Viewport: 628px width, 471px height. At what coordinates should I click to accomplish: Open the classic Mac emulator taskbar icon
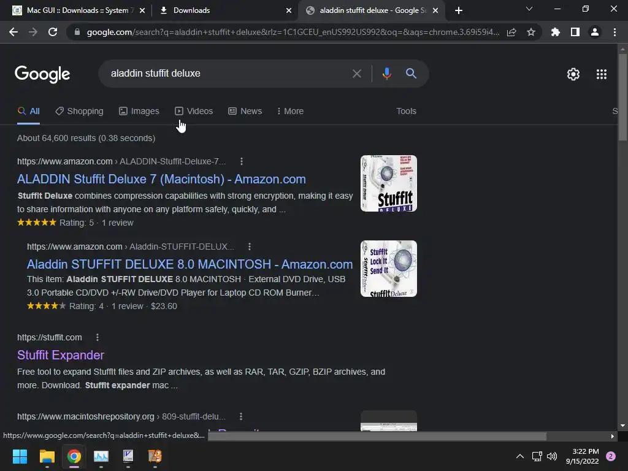point(128,456)
